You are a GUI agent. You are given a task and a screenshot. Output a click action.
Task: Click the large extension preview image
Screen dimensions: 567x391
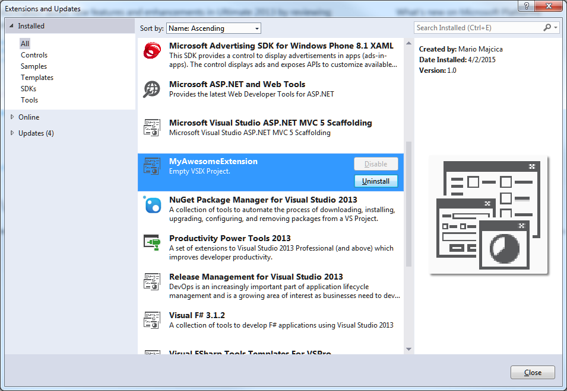tap(488, 215)
